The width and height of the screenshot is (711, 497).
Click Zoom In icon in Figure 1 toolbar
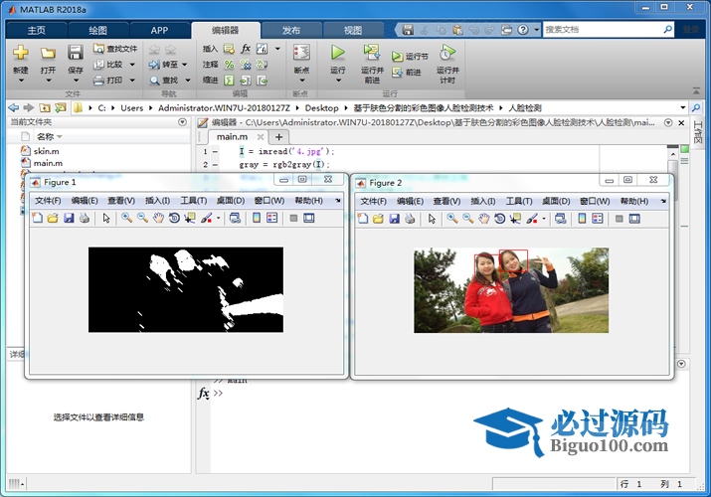pos(126,218)
